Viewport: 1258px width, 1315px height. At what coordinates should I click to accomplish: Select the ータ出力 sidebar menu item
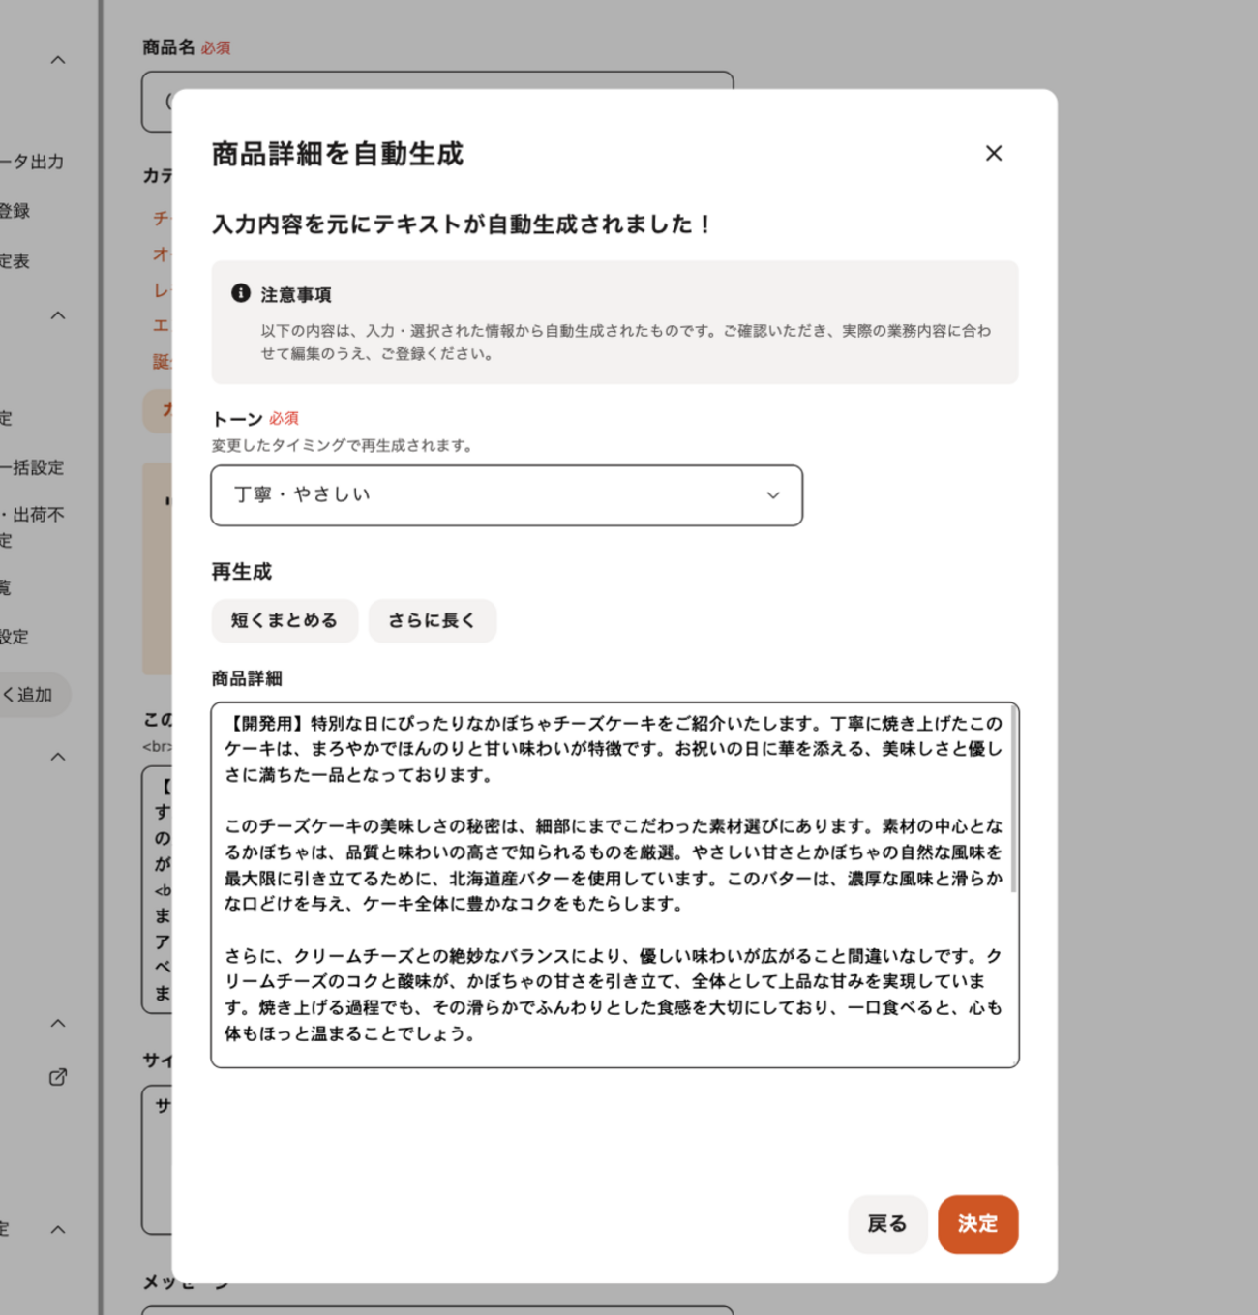tap(32, 162)
